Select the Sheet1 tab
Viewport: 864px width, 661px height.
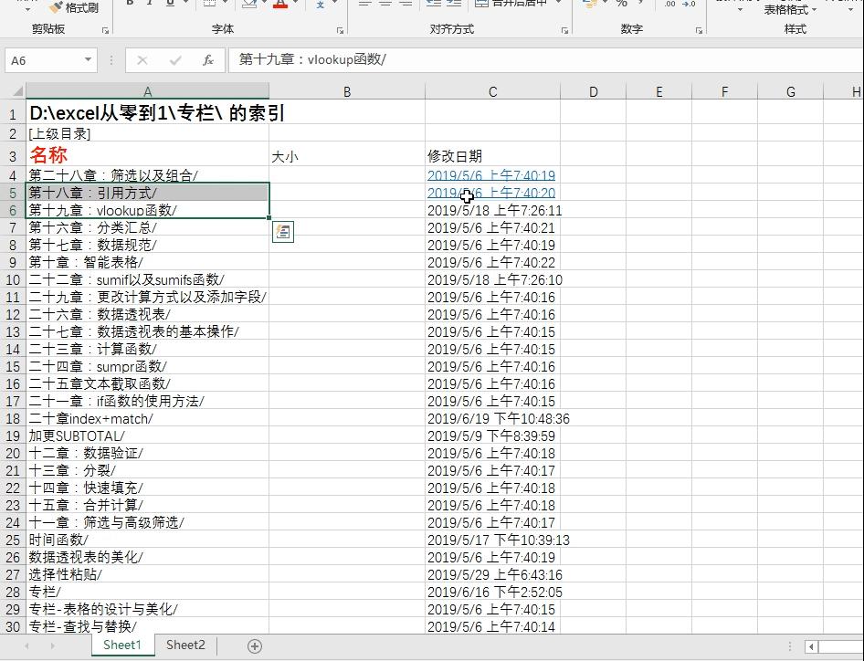[x=121, y=645]
